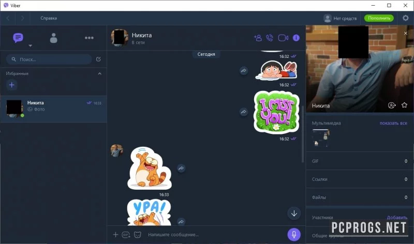Go back with the left arrow
414x244 pixels.
coord(8,18)
